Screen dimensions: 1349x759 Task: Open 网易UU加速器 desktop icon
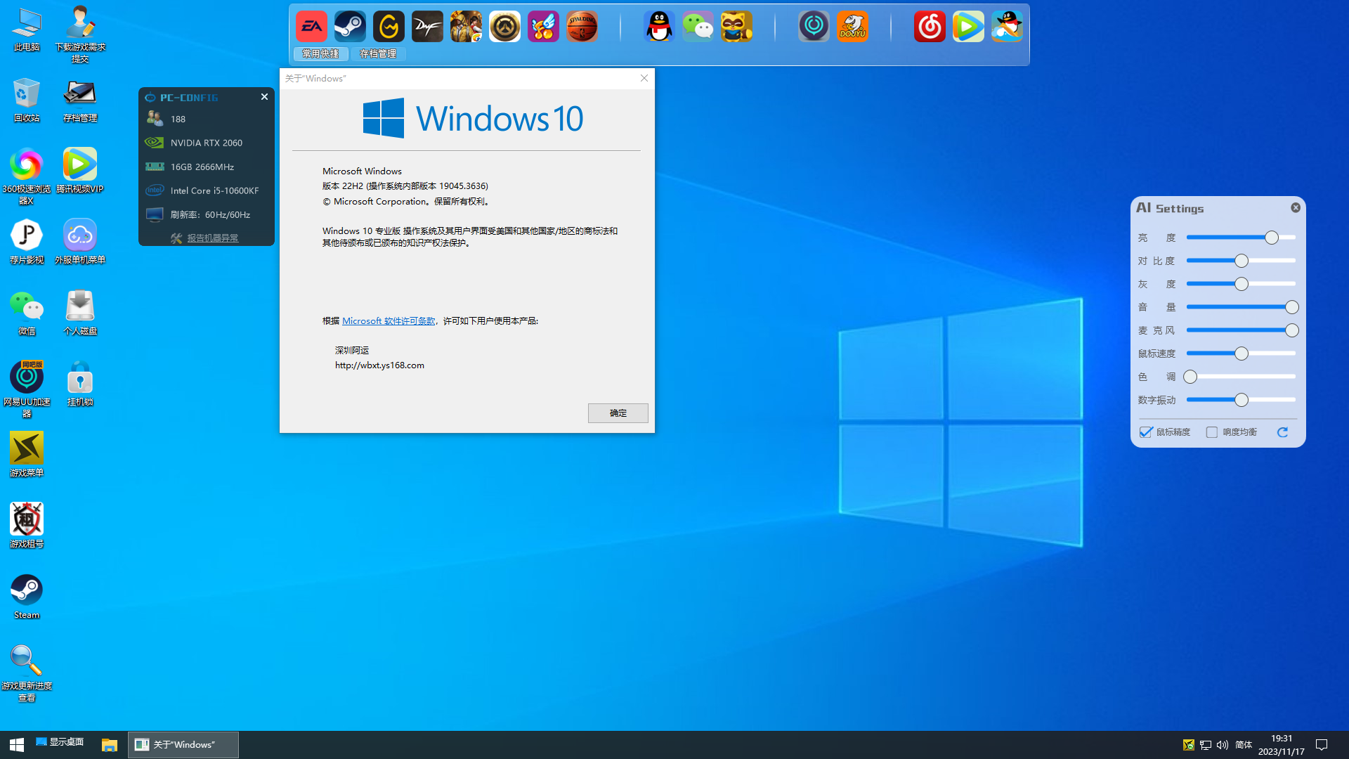pyautogui.click(x=27, y=390)
